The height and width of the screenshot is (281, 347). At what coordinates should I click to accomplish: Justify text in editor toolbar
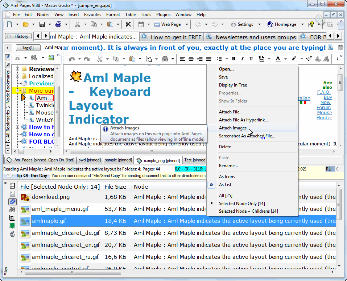(208, 59)
